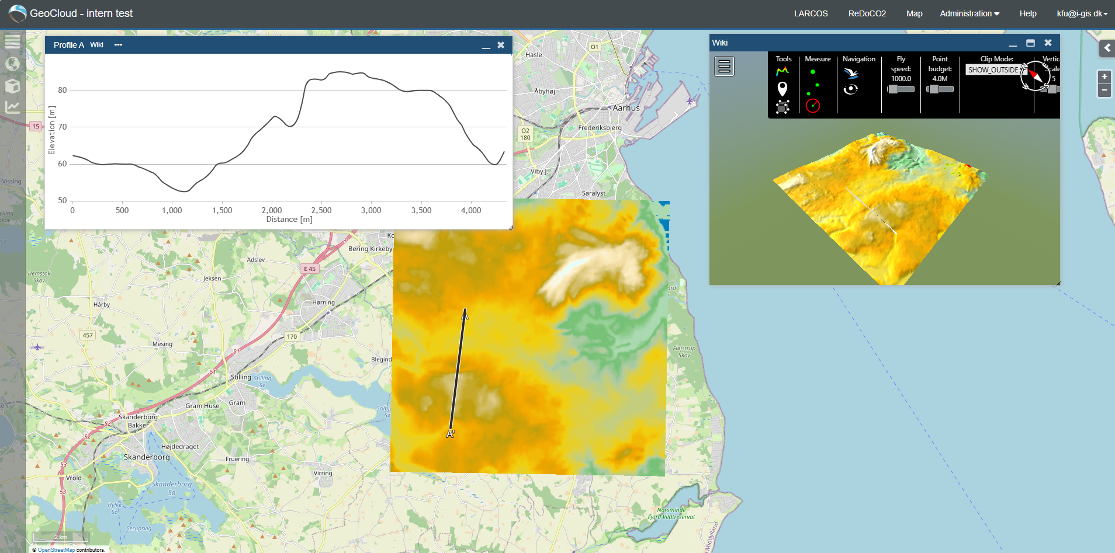The image size is (1115, 553).
Task: Open the ReDoCO2 menu item
Action: click(x=867, y=13)
